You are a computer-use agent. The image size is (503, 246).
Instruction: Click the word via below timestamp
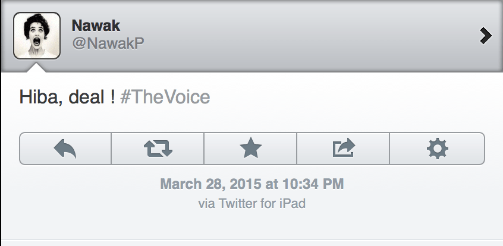tap(206, 203)
